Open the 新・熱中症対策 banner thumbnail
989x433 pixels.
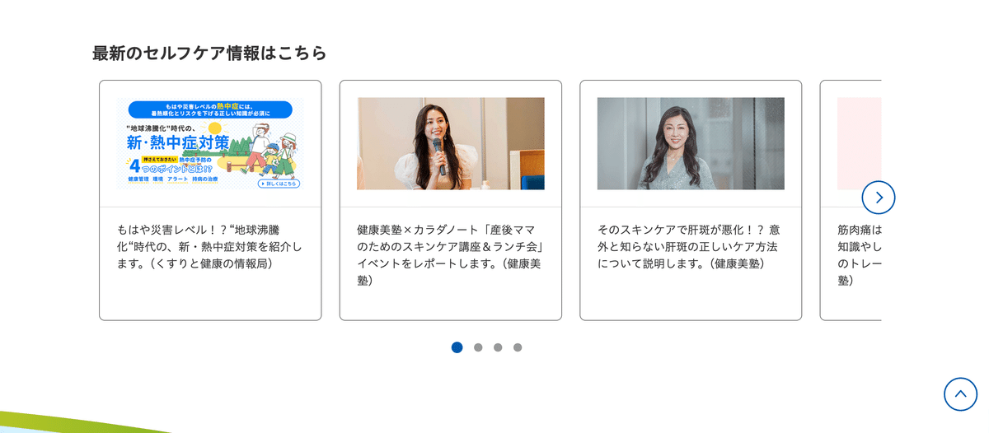pyautogui.click(x=210, y=144)
